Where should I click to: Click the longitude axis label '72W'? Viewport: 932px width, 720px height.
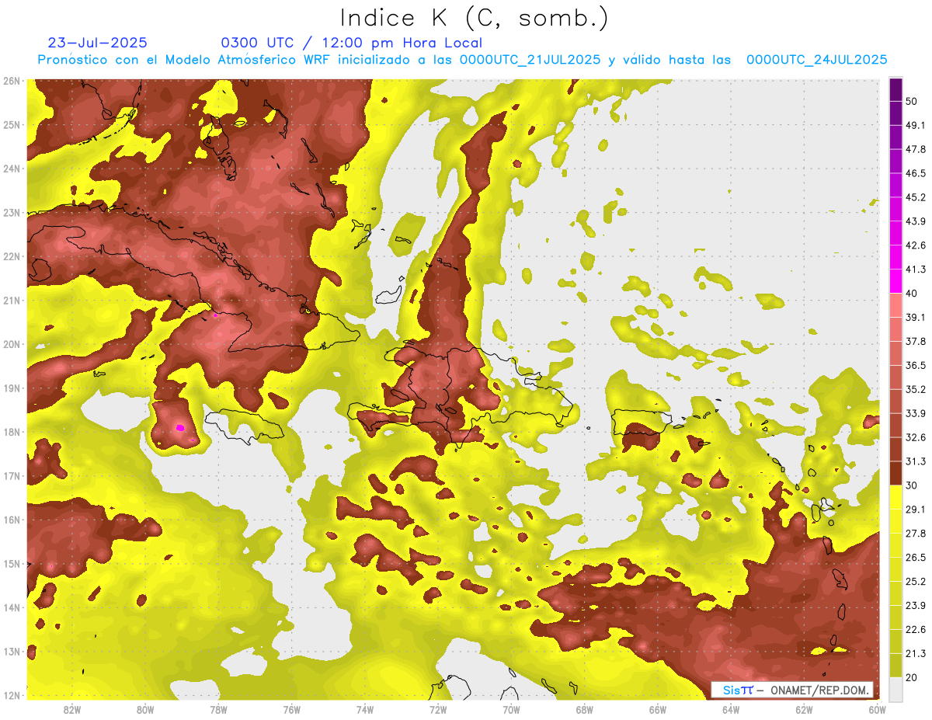(438, 709)
